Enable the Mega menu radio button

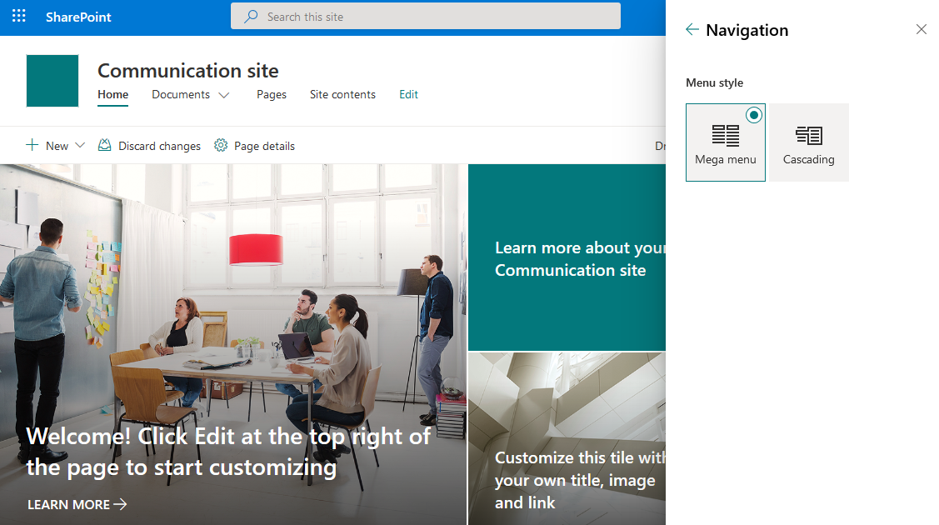pos(754,115)
